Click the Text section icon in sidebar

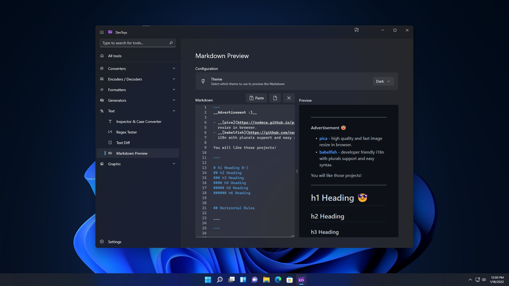[102, 111]
